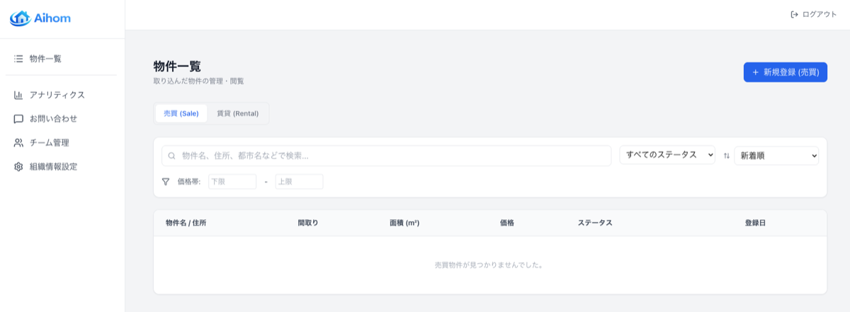The width and height of the screenshot is (850, 312).
Task: Open the 新着順 sort dropdown
Action: point(776,156)
